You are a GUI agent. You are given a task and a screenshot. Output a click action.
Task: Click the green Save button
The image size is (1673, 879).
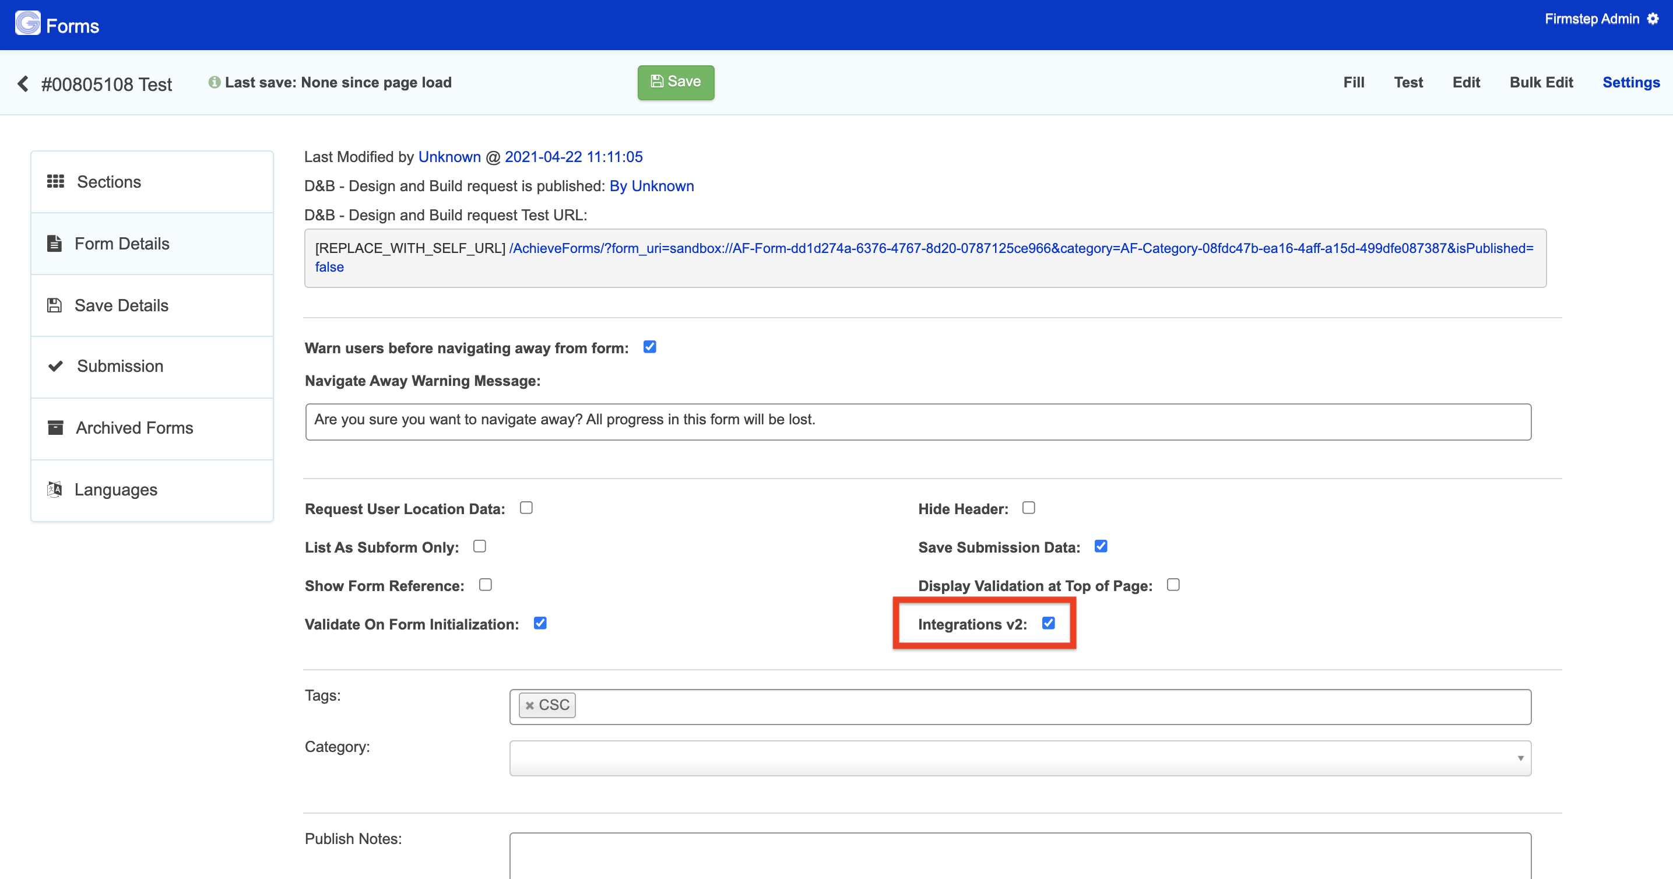click(x=676, y=82)
